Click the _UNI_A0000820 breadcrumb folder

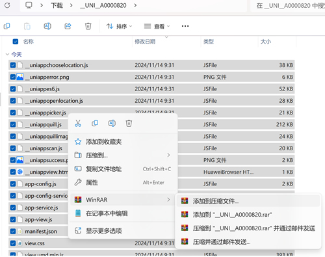(x=103, y=5)
